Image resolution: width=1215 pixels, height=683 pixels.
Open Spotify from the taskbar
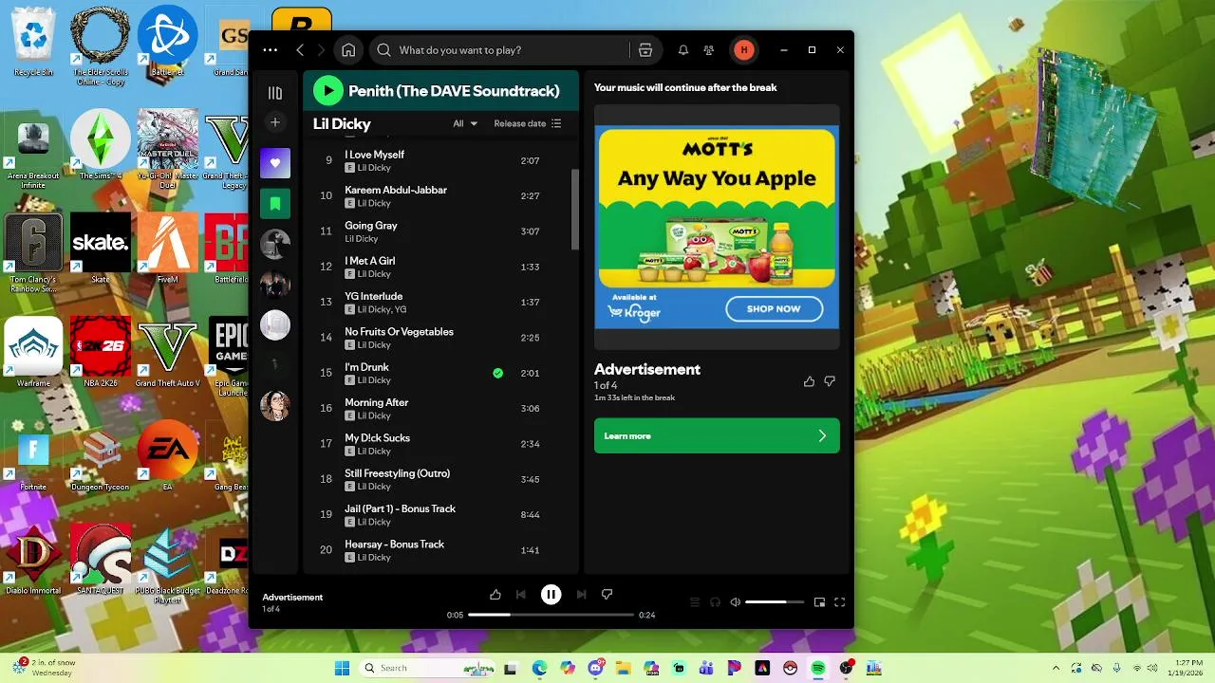click(818, 668)
